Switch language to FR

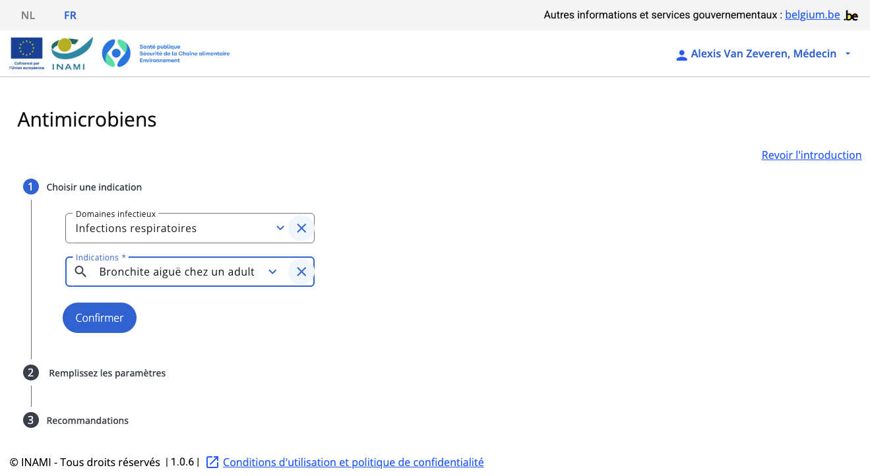[70, 15]
